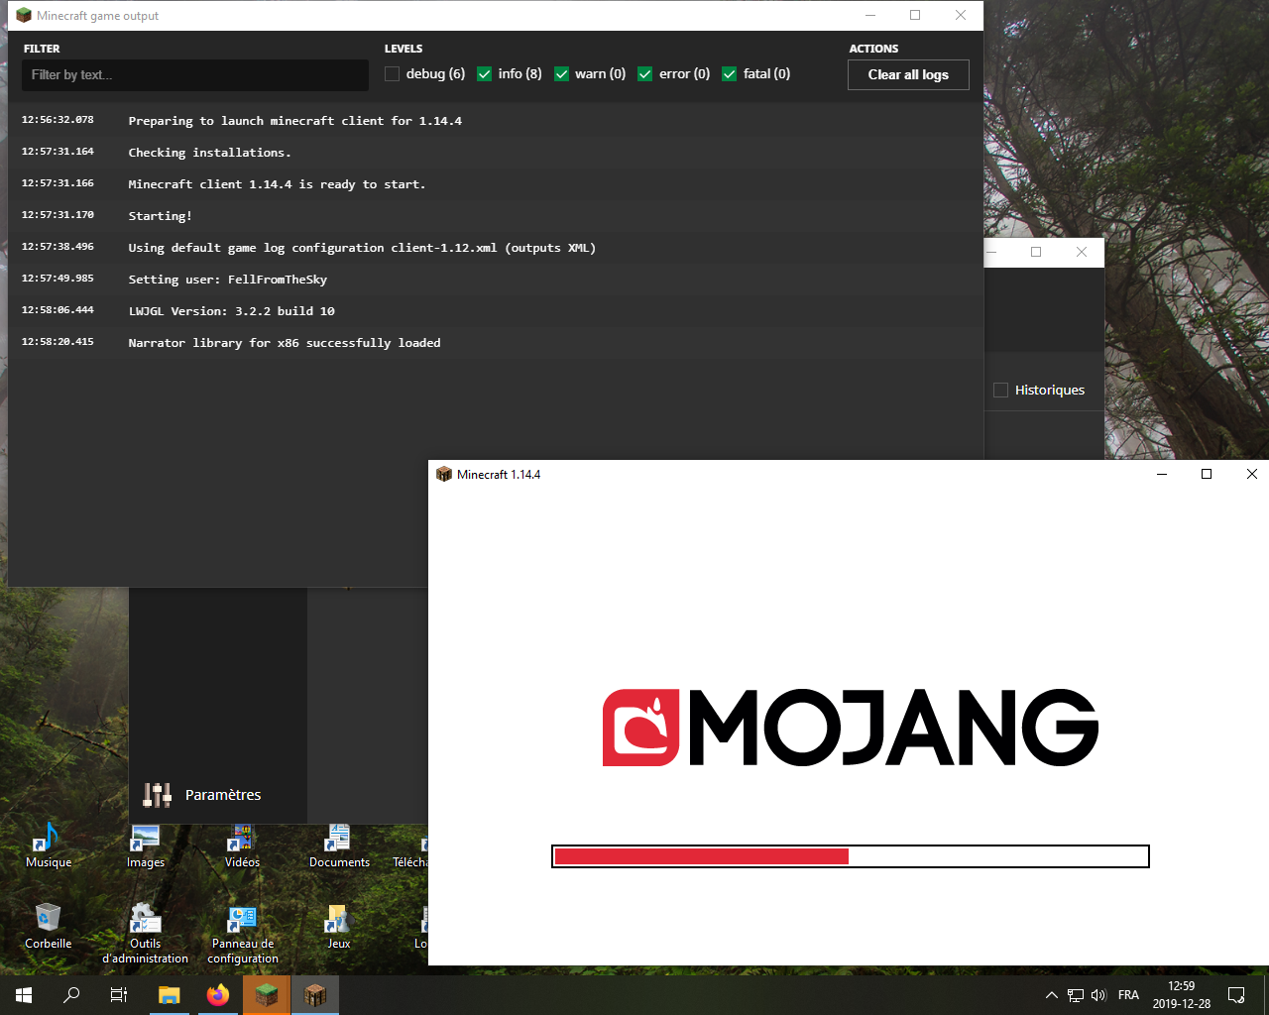1269x1015 pixels.
Task: Open the Windows notification center
Action: (x=1236, y=995)
